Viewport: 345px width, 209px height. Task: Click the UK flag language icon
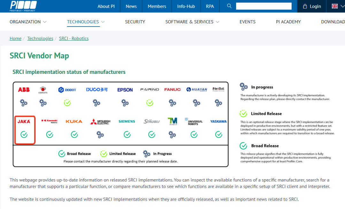(335, 6)
